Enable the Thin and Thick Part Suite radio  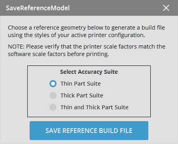coord(53,107)
